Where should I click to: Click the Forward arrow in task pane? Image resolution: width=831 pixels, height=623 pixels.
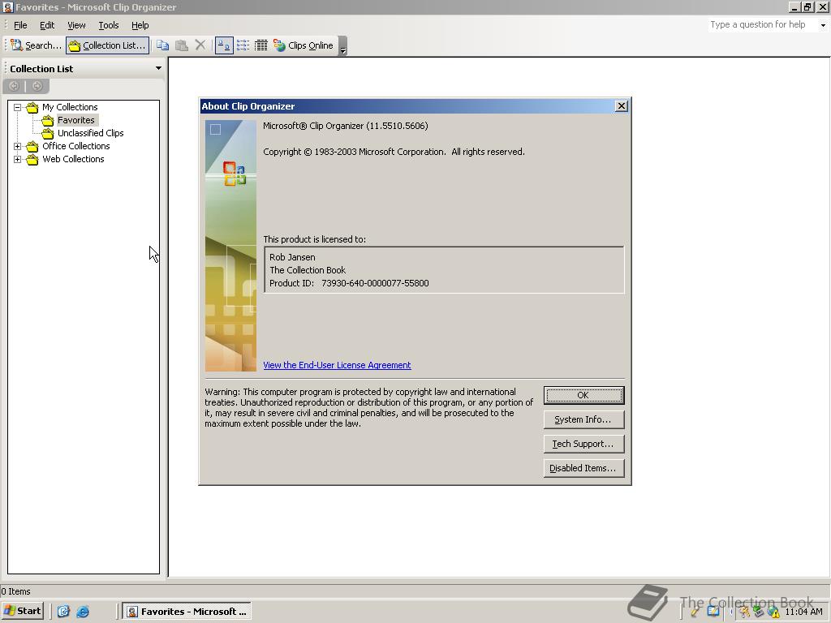pos(37,86)
